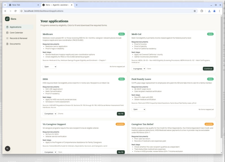Click the Paid Family Leave card title
This screenshot has height=162, width=225.
(x=141, y=79)
